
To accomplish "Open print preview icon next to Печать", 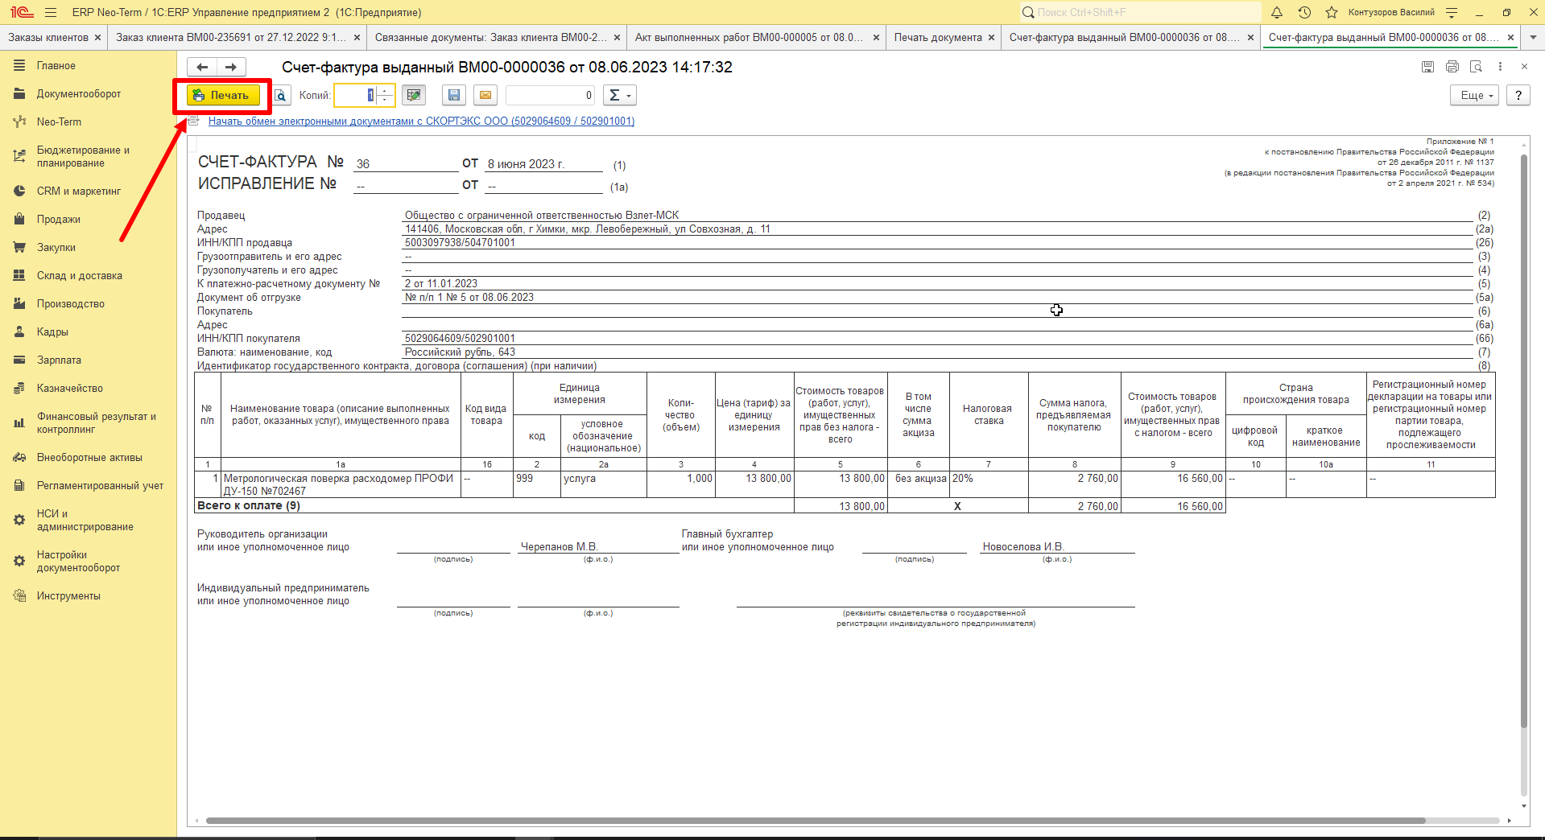I will click(281, 95).
